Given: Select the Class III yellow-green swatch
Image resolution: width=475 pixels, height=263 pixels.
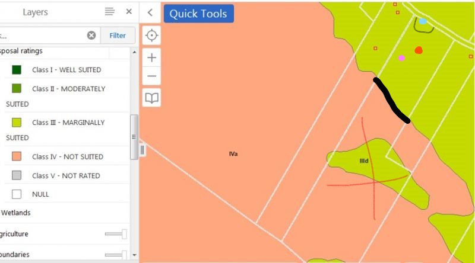Looking at the screenshot, I should point(17,122).
